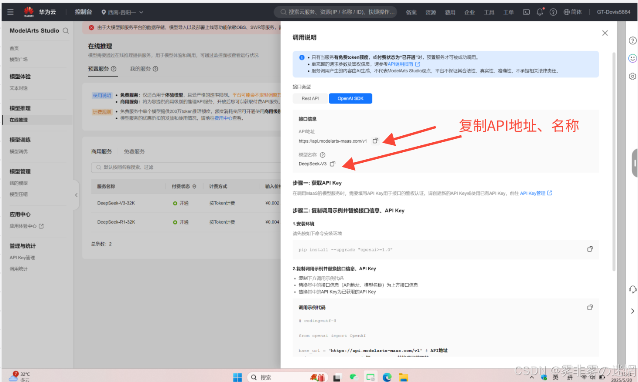Open WeChat from the taskbar
Viewport: 638px width, 382px height.
354,377
